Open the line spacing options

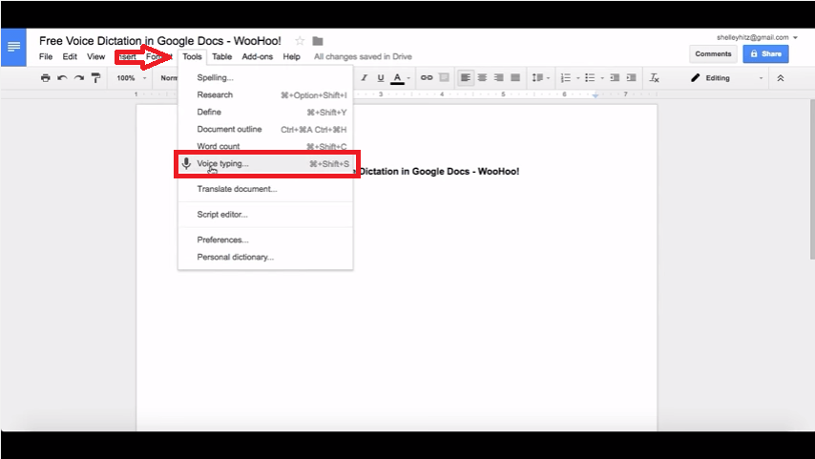point(540,78)
